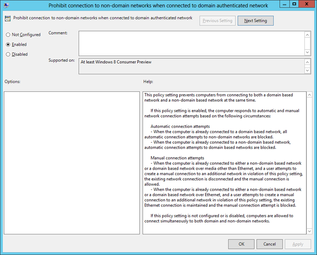Image resolution: width=317 pixels, height=255 pixels.
Task: Discard changes with Cancel button
Action: (x=269, y=244)
